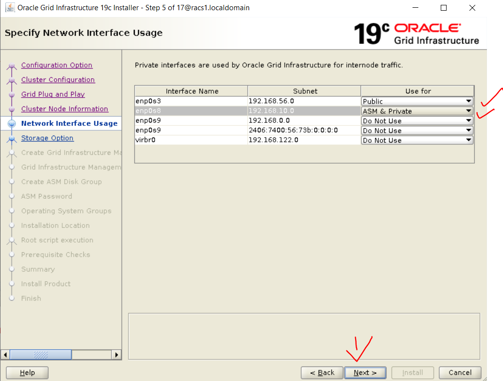Image resolution: width=503 pixels, height=381 pixels.
Task: Click the Storage Option step bullet icon
Action: coord(12,138)
